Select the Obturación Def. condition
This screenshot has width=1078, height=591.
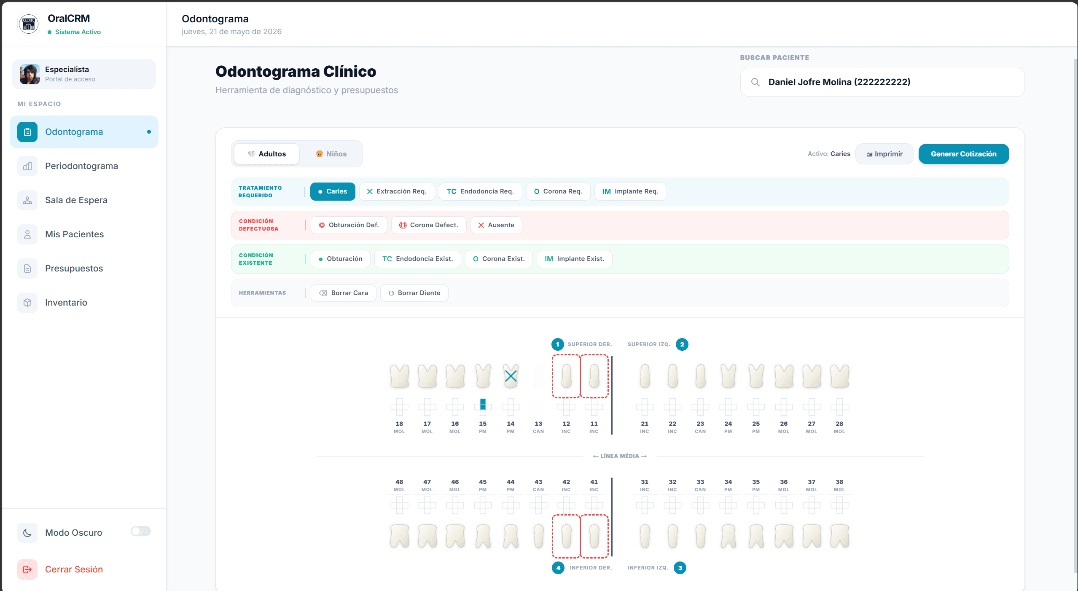[x=349, y=225]
